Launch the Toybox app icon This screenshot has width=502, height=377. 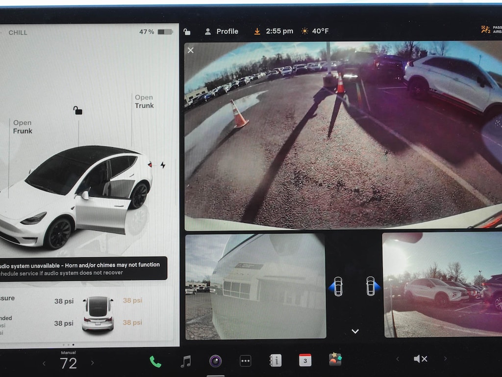[x=335, y=359]
